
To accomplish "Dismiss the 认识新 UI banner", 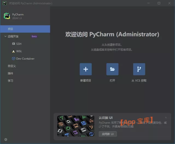I will pos(166,118).
